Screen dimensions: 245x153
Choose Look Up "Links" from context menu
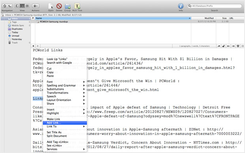pos(65,59)
